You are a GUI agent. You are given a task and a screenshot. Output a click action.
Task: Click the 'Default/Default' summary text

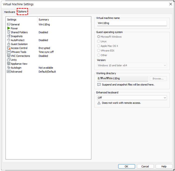47,72
